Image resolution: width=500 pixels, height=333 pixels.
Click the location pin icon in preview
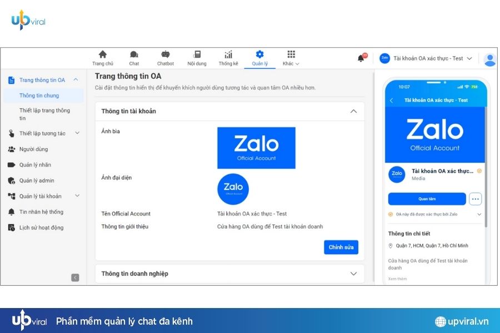click(x=391, y=246)
